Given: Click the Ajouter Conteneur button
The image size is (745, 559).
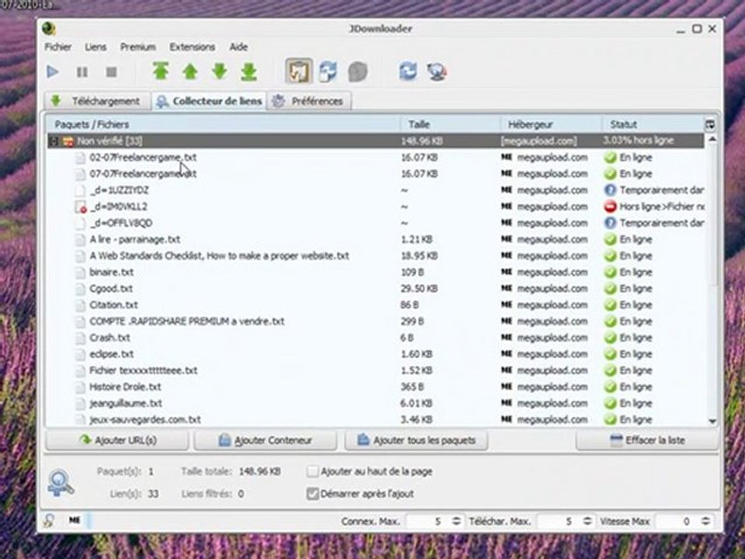Looking at the screenshot, I should tap(265, 440).
